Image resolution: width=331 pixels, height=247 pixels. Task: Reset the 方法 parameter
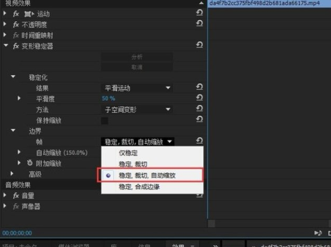pyautogui.click(x=199, y=108)
